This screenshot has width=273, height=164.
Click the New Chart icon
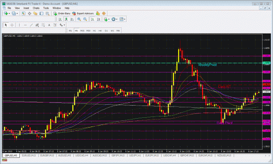[6, 14]
